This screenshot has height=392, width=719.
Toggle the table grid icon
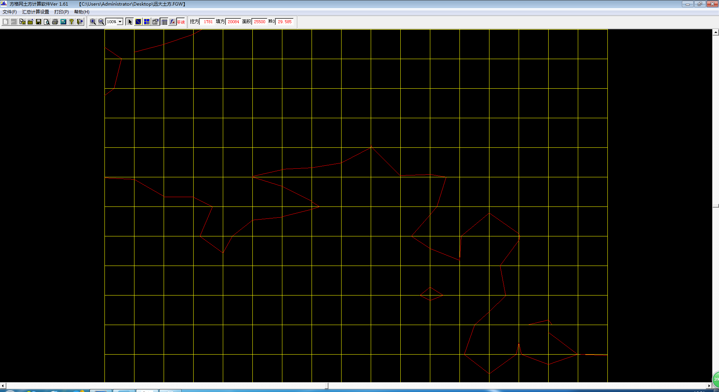tap(164, 22)
